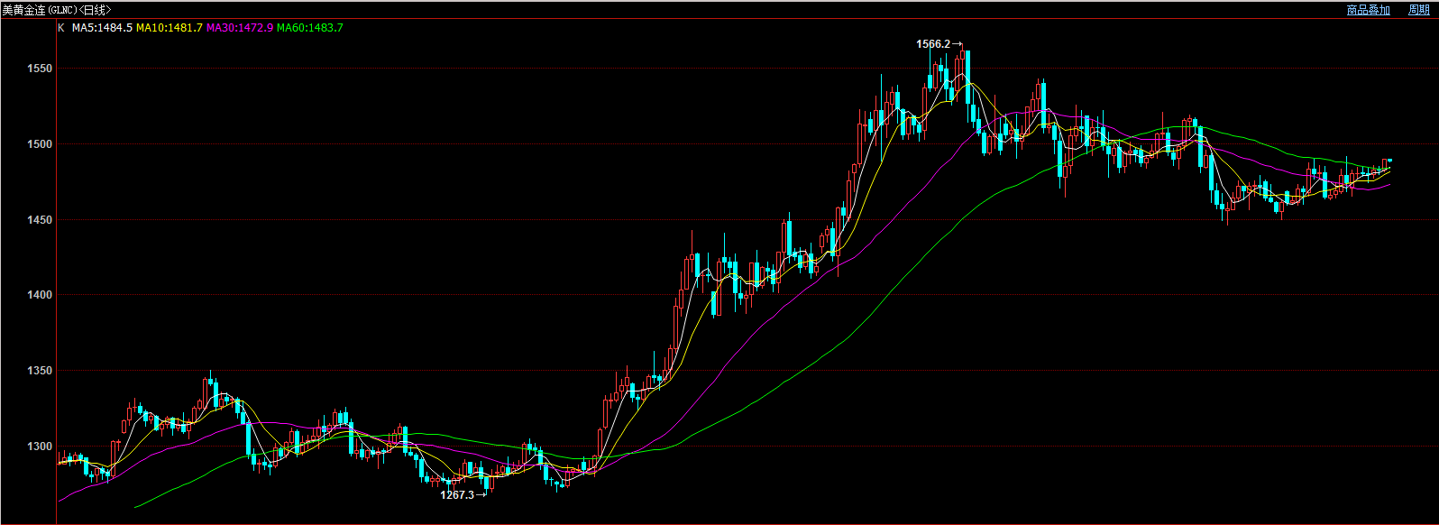Click the 1550 price axis label
This screenshot has width=1439, height=525.
(x=40, y=69)
